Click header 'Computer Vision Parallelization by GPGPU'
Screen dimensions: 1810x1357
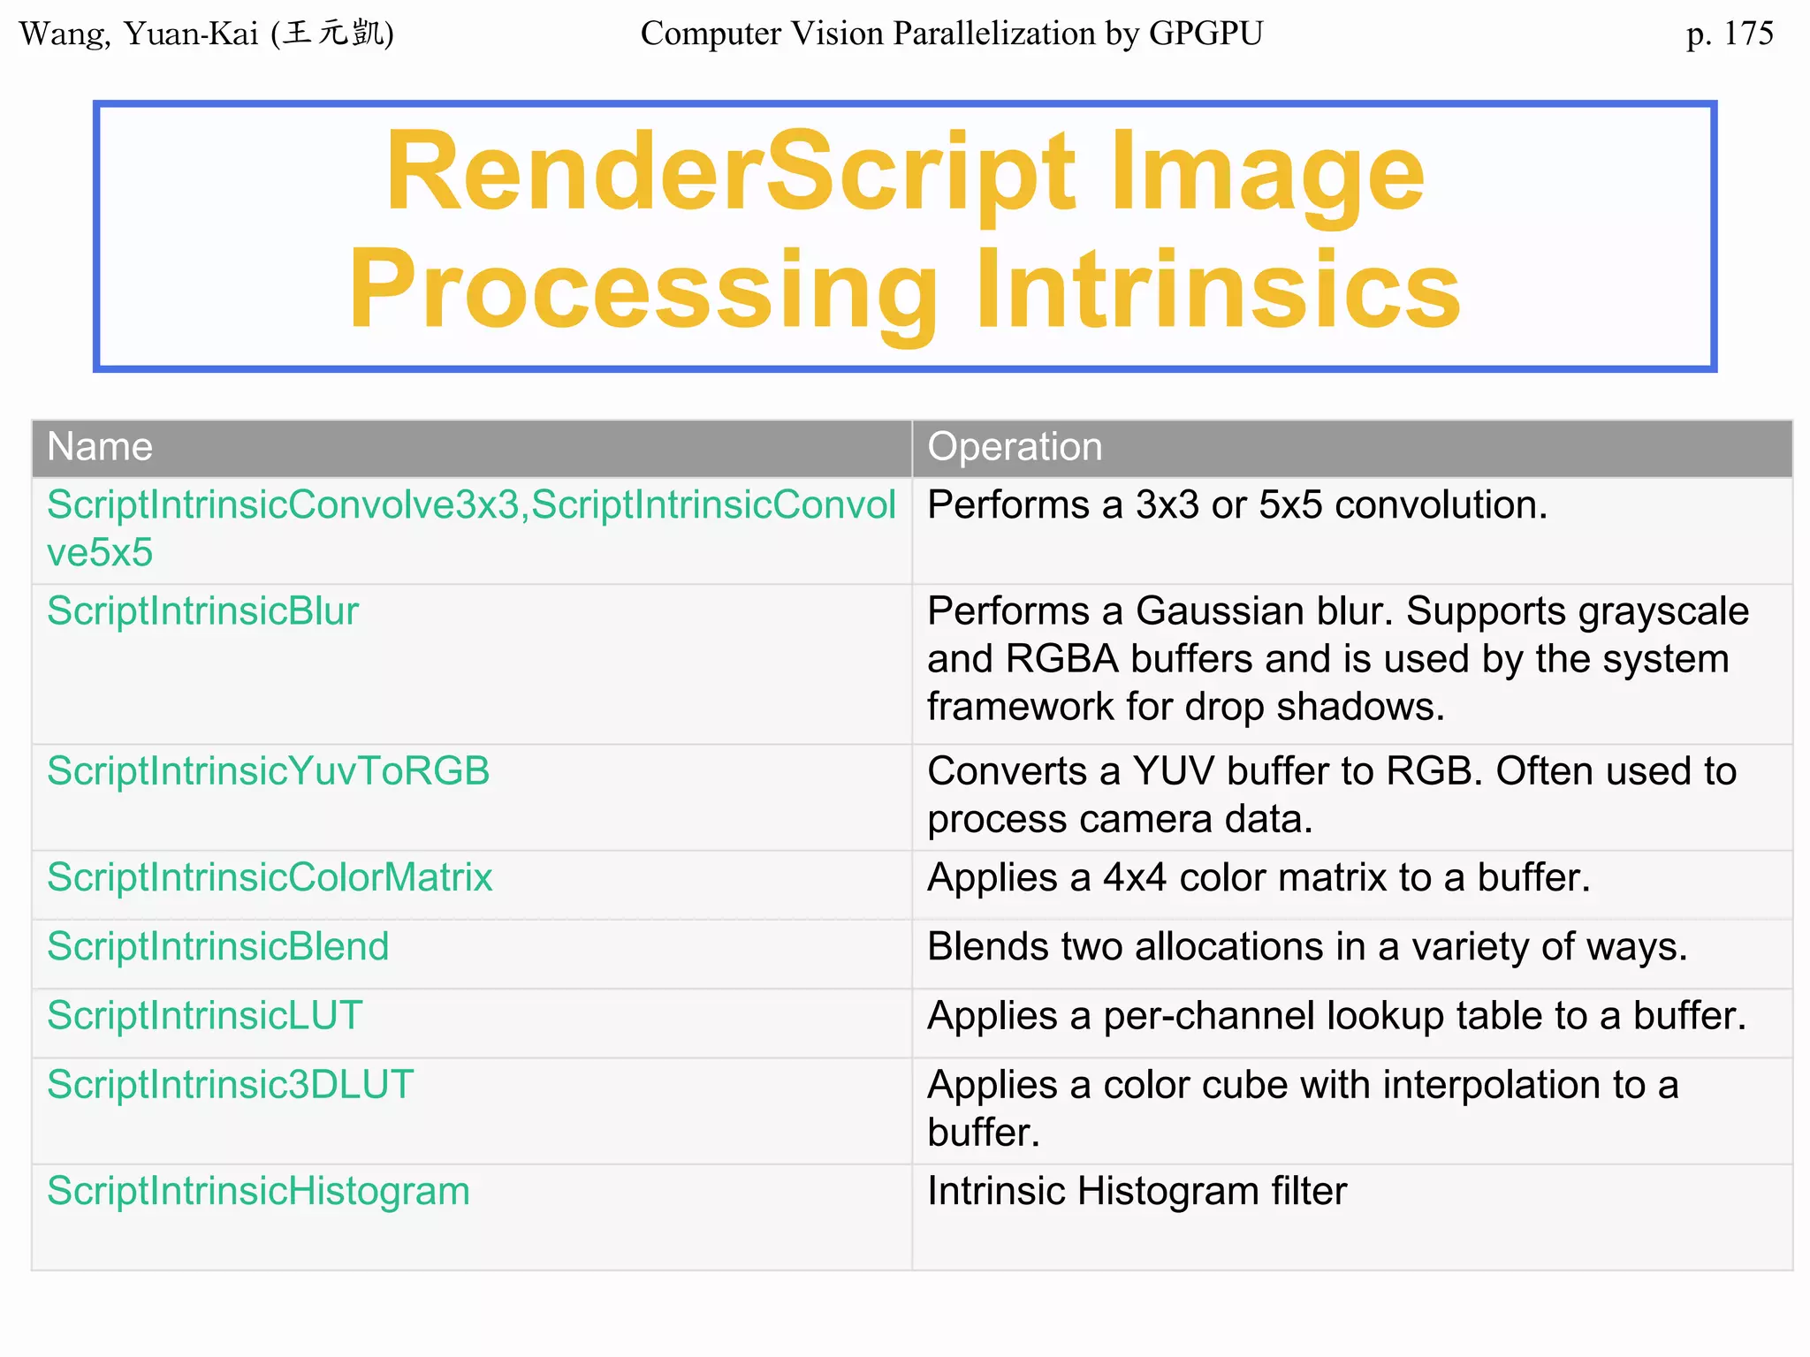click(x=952, y=34)
